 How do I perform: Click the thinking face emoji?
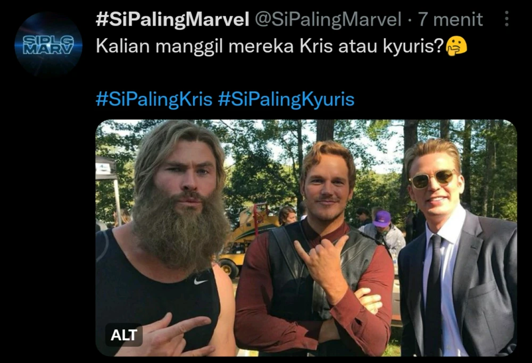[x=456, y=46]
